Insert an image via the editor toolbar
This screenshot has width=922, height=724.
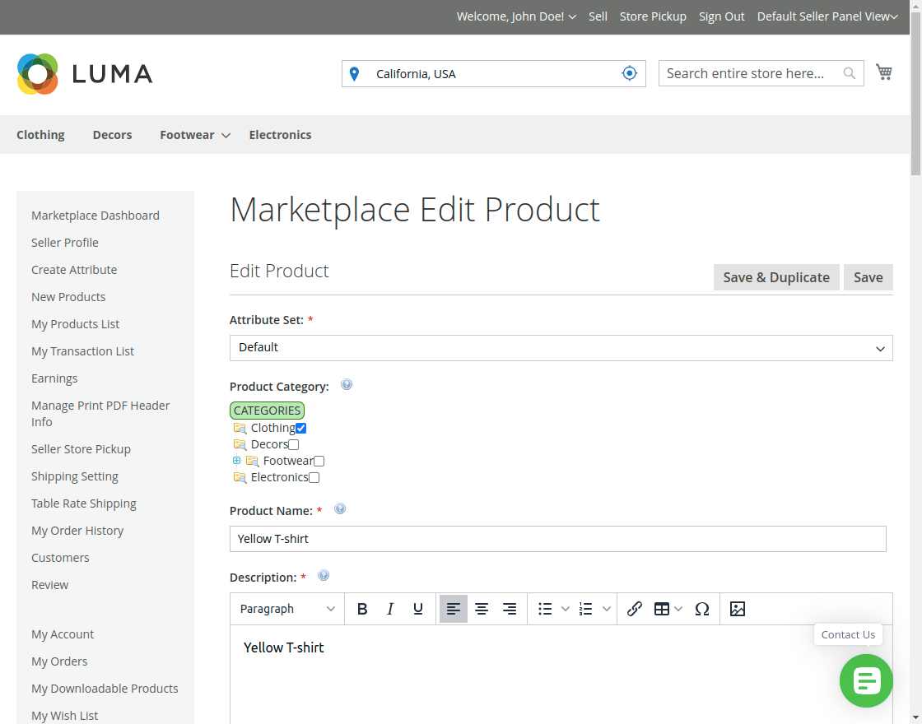[x=738, y=609]
